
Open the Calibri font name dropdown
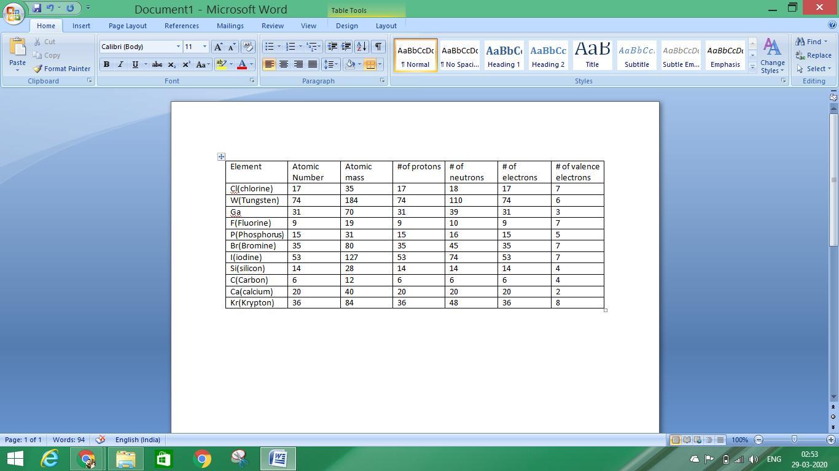(x=178, y=47)
